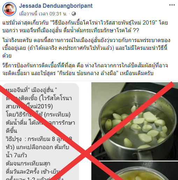This screenshot has height=180, width=178.
Task: Open the garlic boiling in pot photo
Action: coord(135,121)
